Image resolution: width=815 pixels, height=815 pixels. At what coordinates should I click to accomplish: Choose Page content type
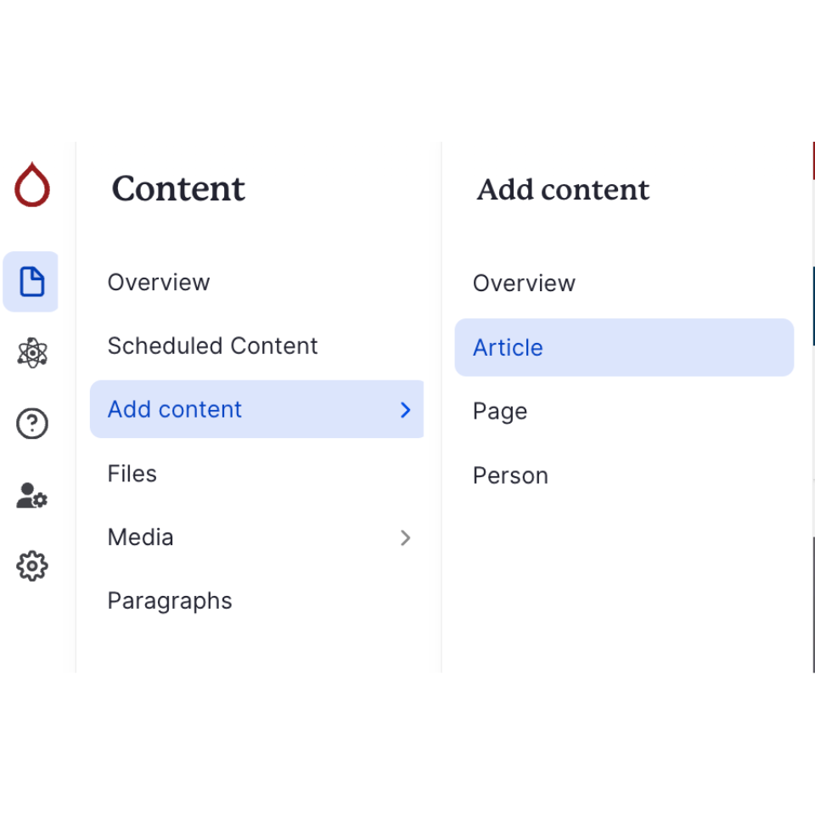[500, 412]
